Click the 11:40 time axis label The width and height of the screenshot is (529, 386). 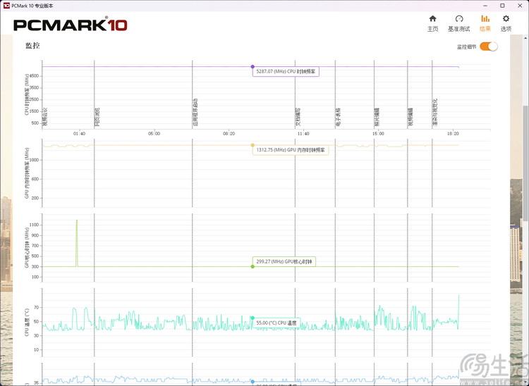point(303,134)
